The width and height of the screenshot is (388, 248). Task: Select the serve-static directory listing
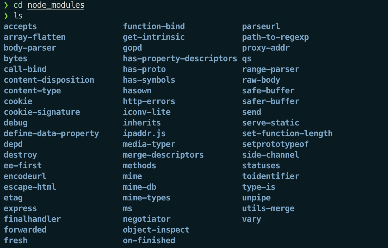coord(271,123)
